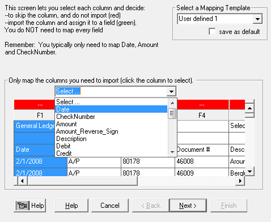The image size is (271, 222).
Task: Click the General Ledger cell
Action: click(35, 126)
